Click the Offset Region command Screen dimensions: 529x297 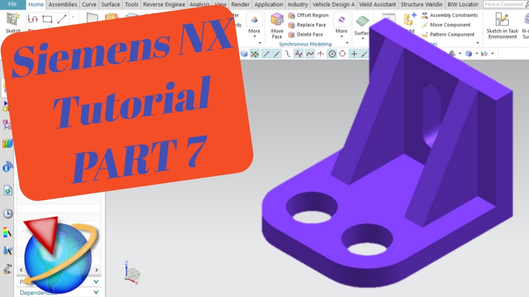click(308, 15)
